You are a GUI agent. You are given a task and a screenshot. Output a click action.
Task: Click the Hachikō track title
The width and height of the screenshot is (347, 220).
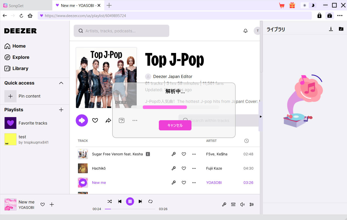coord(99,168)
